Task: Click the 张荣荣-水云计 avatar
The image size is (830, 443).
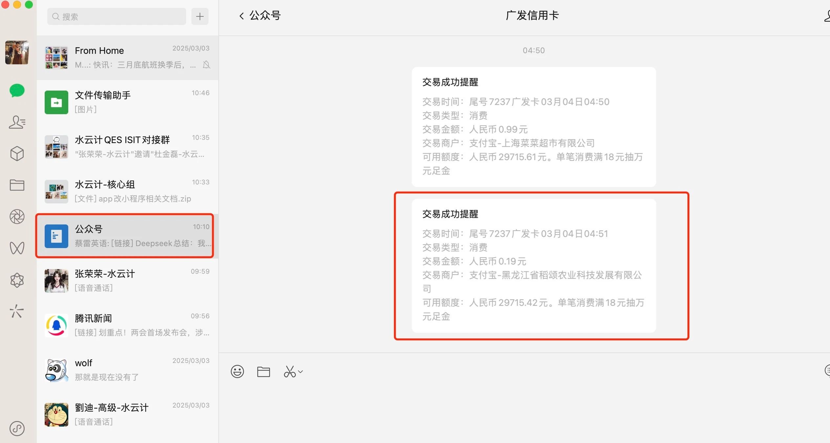Action: 56,281
